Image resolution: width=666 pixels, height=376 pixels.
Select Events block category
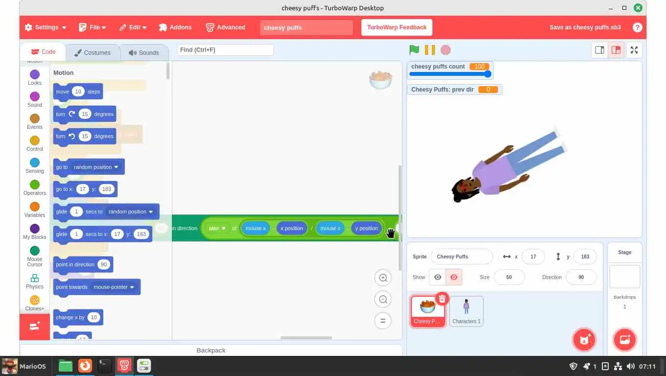click(x=35, y=121)
